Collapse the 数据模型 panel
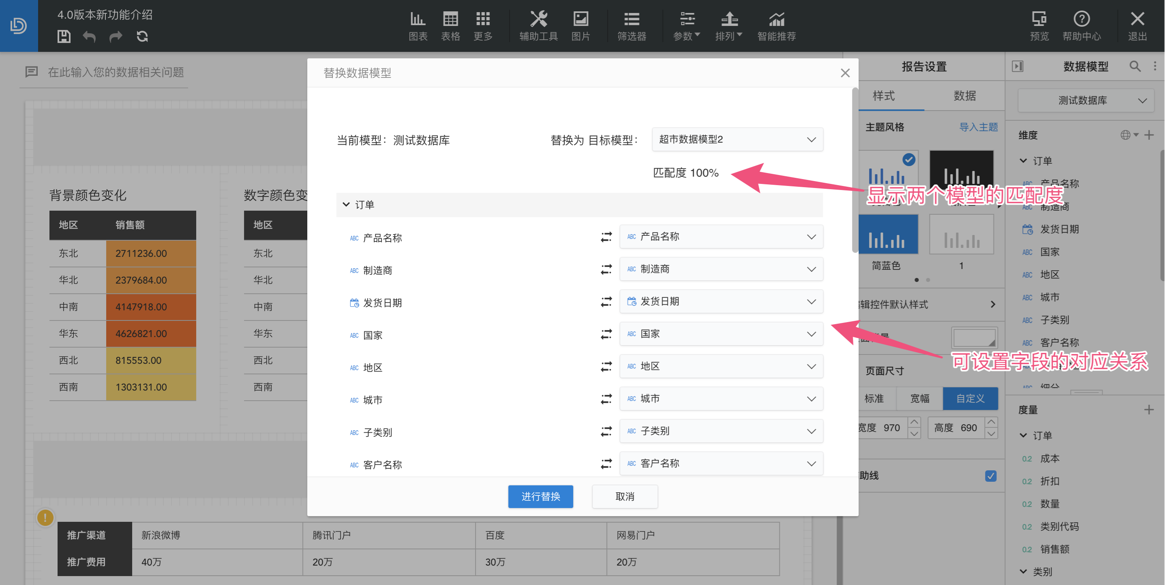 [1017, 66]
